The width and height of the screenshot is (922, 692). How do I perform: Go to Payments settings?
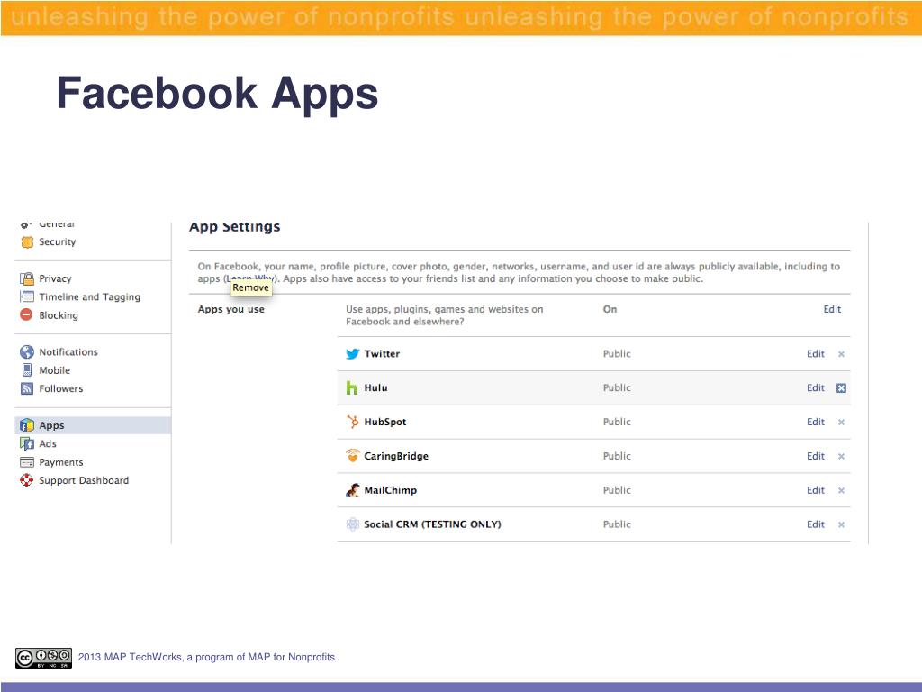pos(61,462)
